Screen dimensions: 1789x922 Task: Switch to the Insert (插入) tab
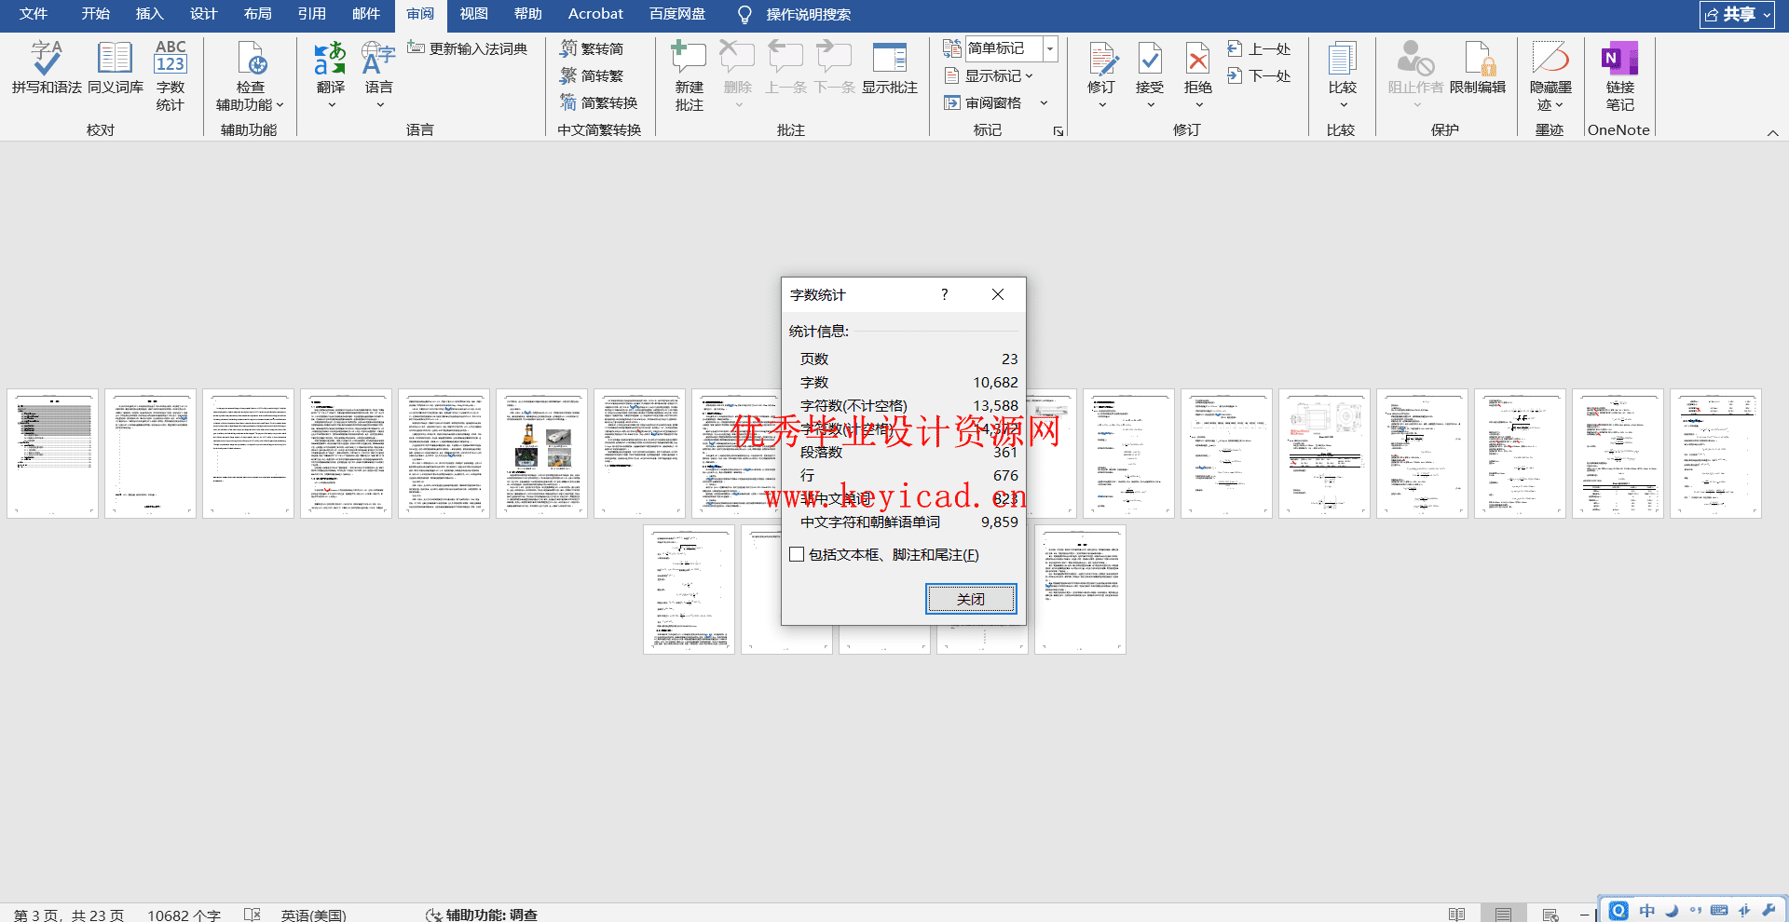(x=149, y=14)
